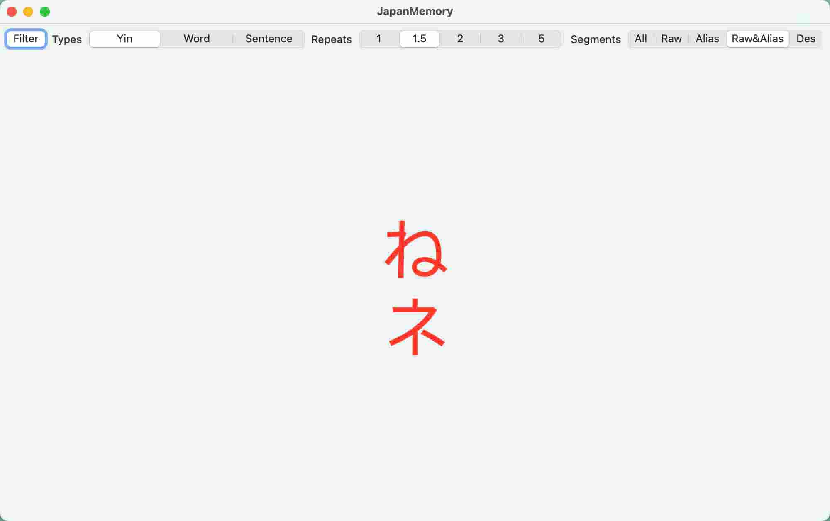Set Repeats to 3
Image resolution: width=830 pixels, height=521 pixels.
coord(500,39)
